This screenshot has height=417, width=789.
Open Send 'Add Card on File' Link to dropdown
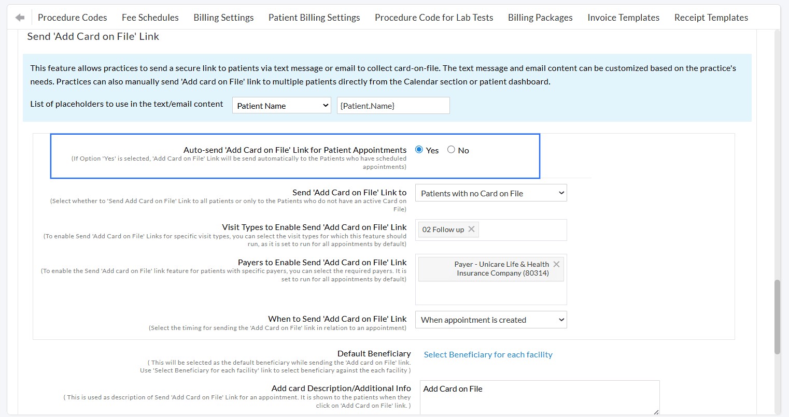(491, 193)
